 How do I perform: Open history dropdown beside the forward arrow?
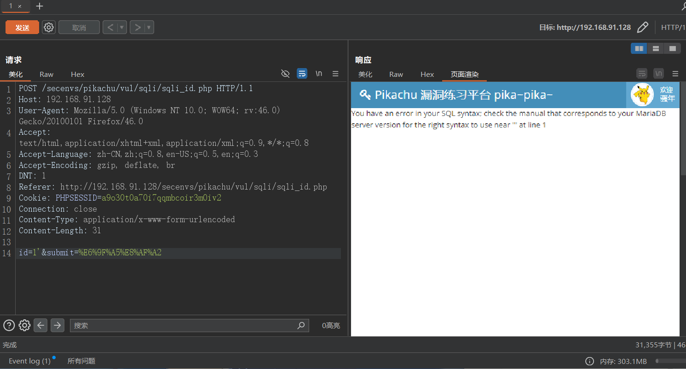(149, 28)
